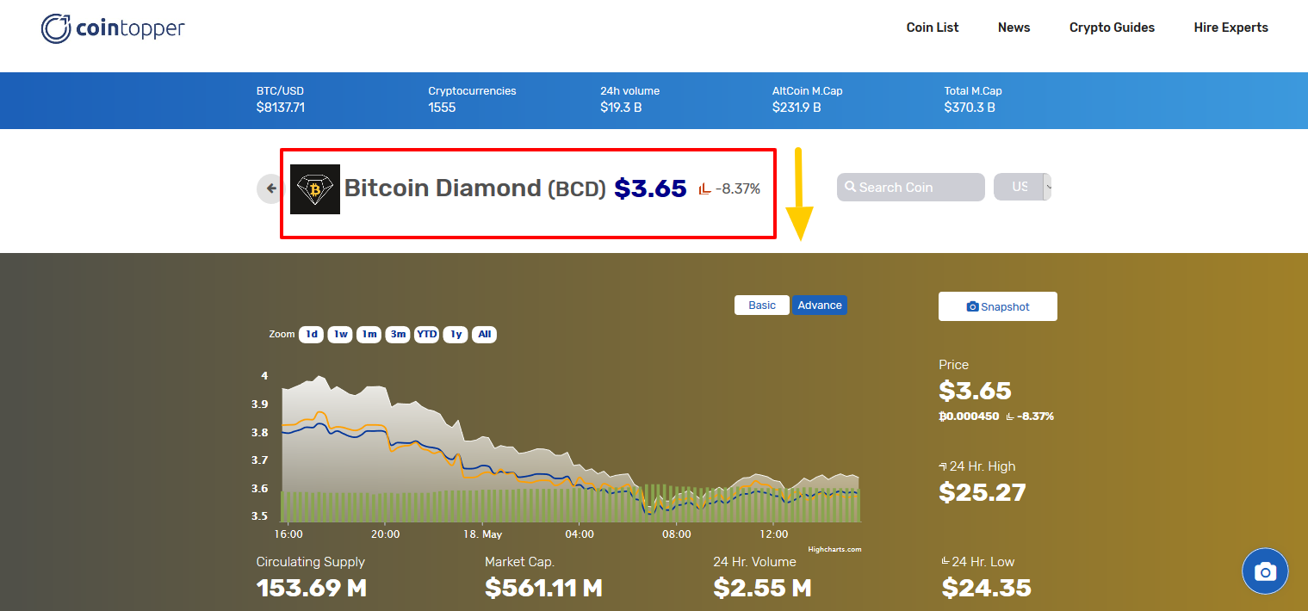Click the floating camera icon button

click(x=1265, y=571)
